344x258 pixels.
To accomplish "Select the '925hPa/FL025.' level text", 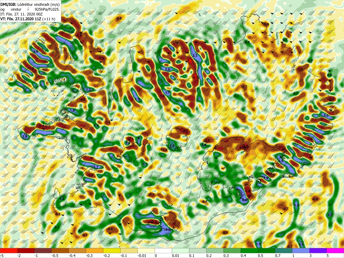I will (x=47, y=9).
